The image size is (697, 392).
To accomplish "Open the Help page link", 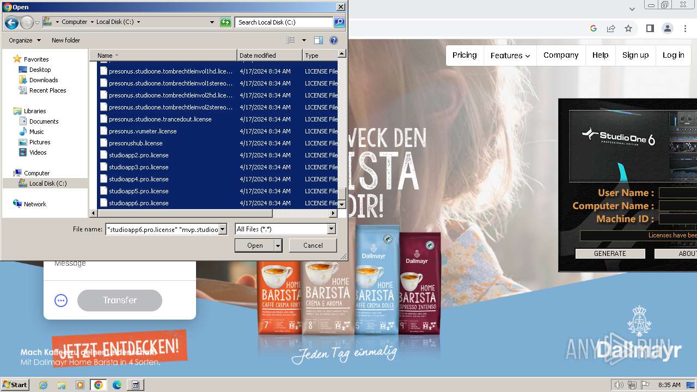I will click(601, 55).
